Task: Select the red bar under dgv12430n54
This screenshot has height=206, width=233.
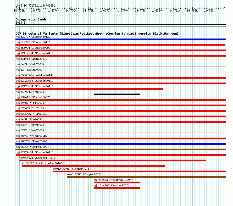Action: pos(139,171)
